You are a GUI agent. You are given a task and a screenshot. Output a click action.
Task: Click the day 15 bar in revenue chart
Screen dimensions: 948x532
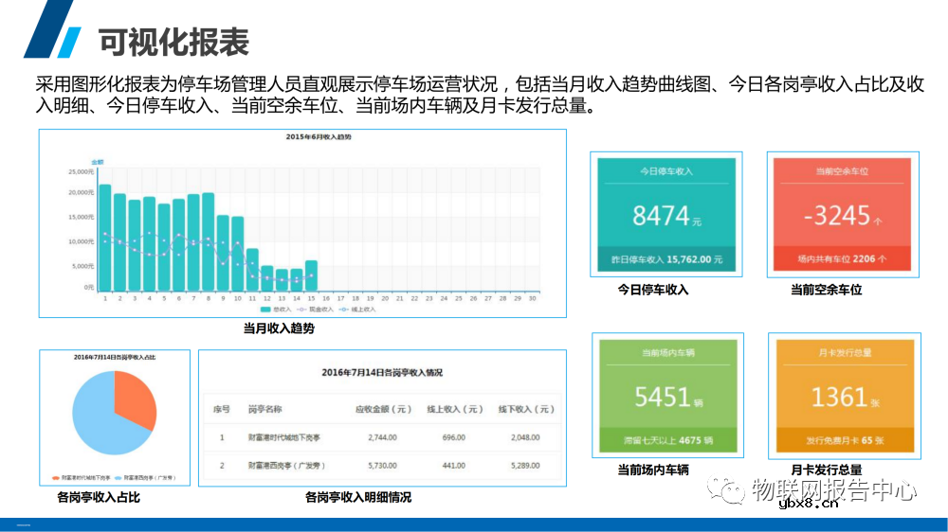(311, 276)
